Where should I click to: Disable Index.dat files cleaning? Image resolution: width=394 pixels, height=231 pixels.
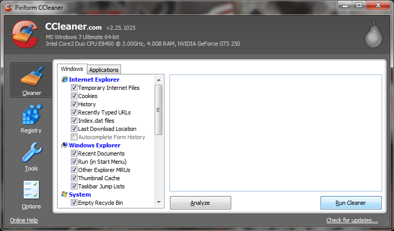74,121
